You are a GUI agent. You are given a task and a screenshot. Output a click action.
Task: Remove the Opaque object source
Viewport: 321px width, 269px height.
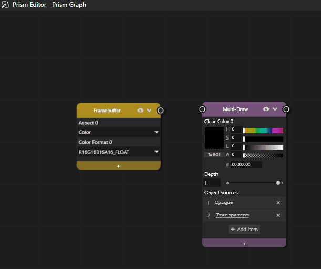[278, 203]
